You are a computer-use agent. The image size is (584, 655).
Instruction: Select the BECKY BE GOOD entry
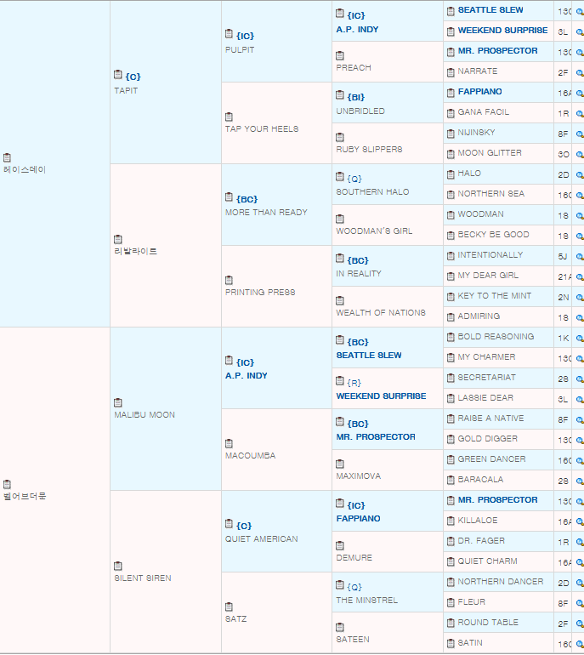(493, 235)
